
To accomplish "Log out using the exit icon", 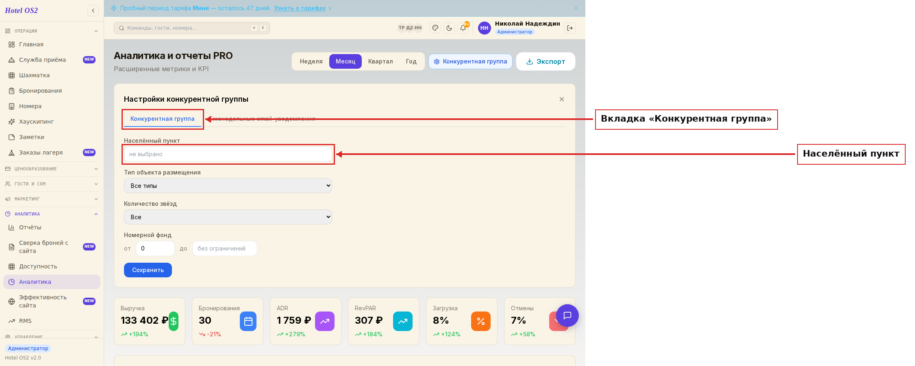I will click(x=570, y=28).
